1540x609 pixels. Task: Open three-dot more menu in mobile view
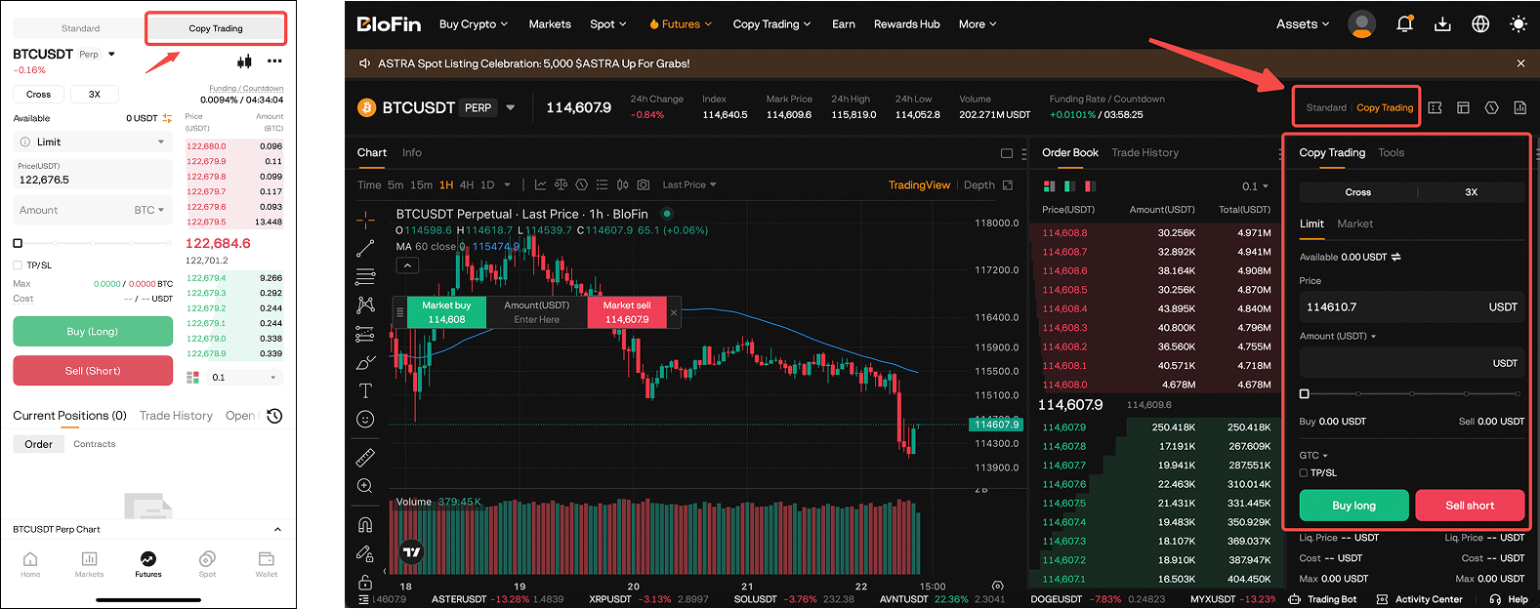coord(274,61)
